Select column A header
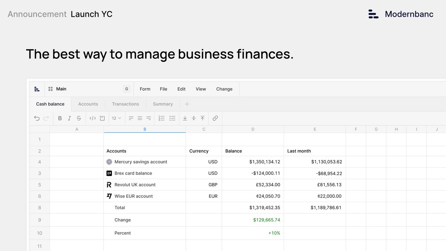Viewport: 446px width, 251px height. pyautogui.click(x=77, y=129)
